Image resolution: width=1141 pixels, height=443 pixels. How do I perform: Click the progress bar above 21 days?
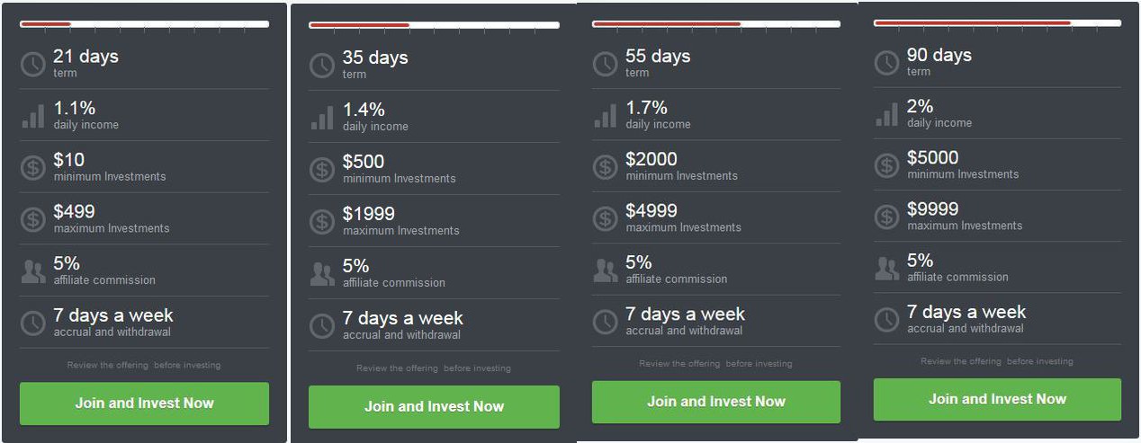tap(144, 24)
